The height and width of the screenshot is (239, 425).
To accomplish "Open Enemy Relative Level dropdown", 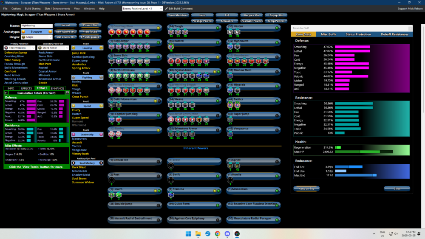I will pyautogui.click(x=142, y=8).
